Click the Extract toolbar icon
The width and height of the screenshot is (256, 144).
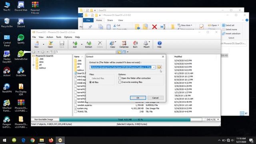tap(88, 44)
